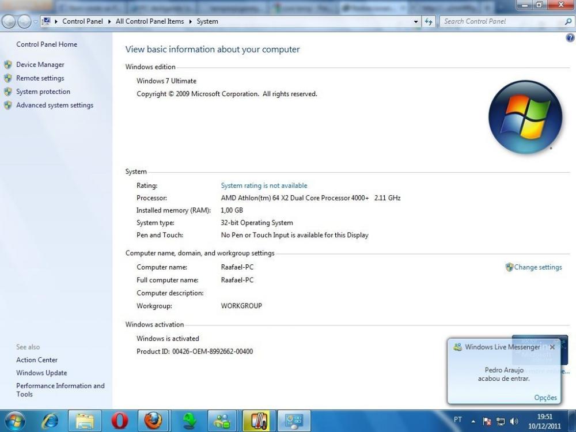This screenshot has height=432, width=576.
Task: Open Internet Explorer from the taskbar
Action: [50, 421]
